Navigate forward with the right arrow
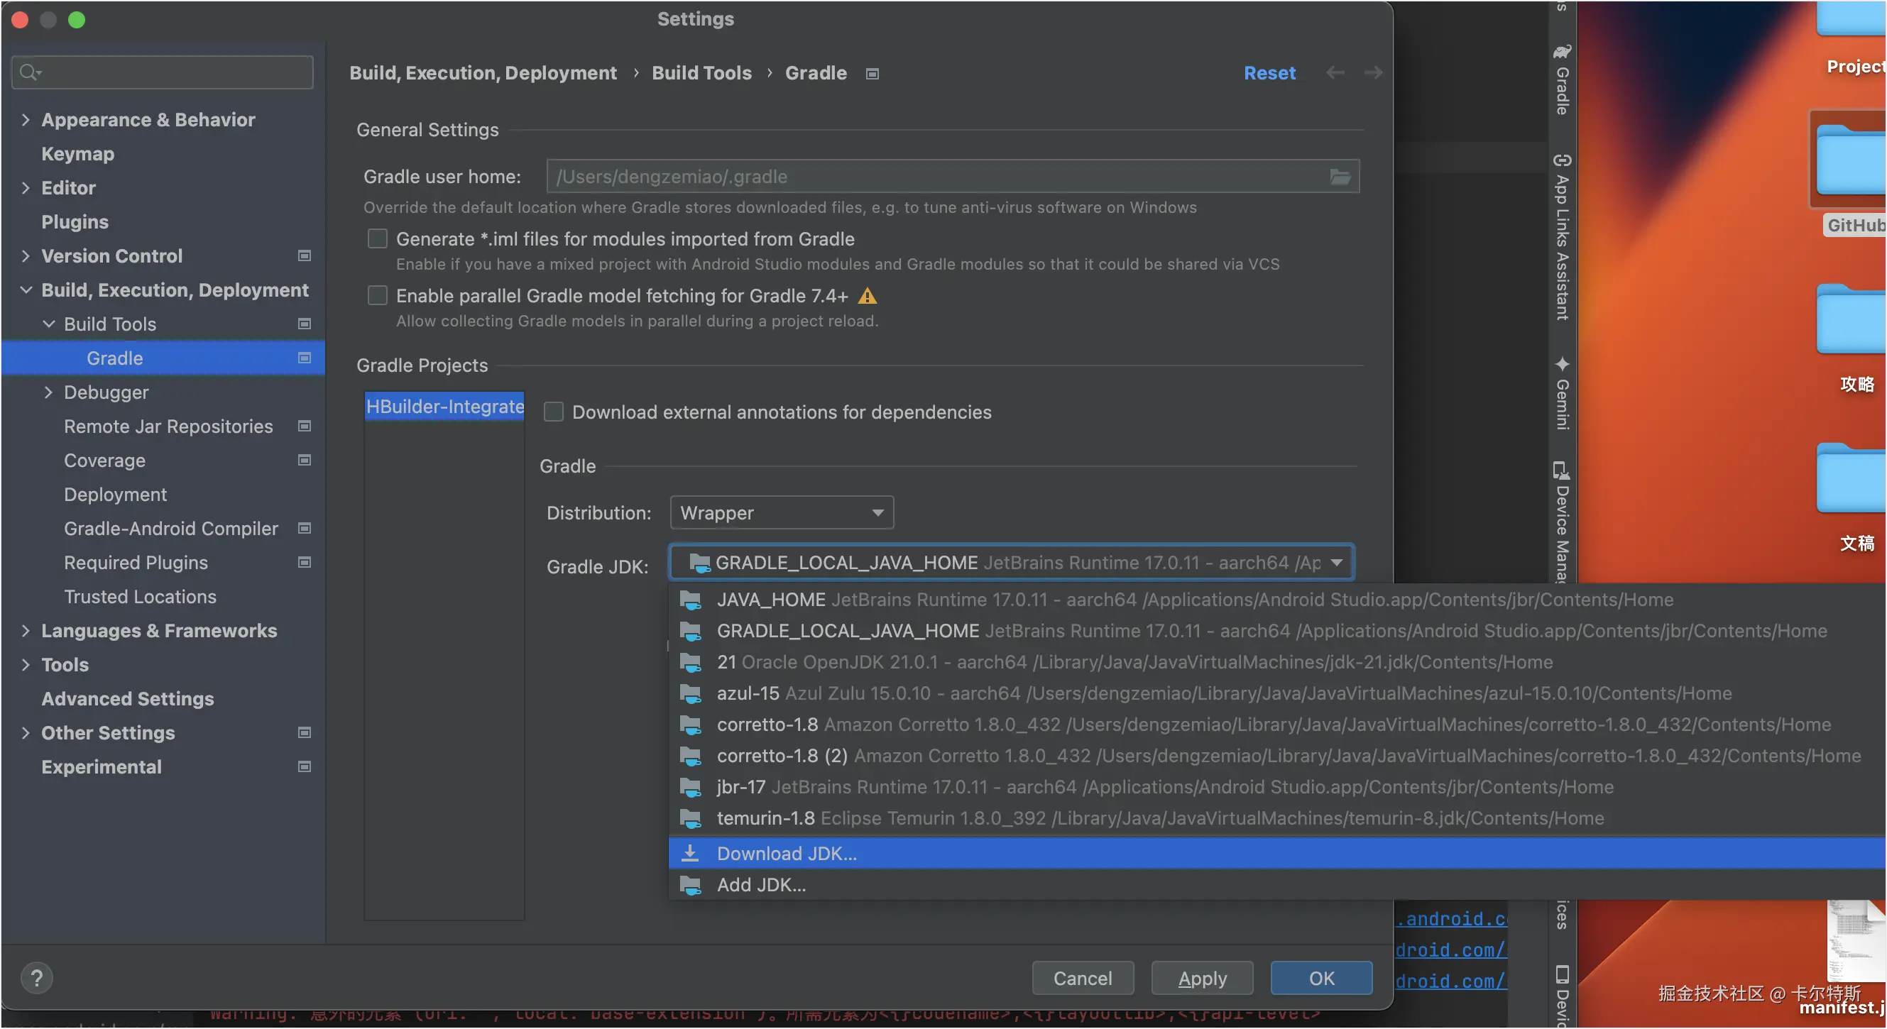Screen dimensions: 1887x1029 point(1373,72)
